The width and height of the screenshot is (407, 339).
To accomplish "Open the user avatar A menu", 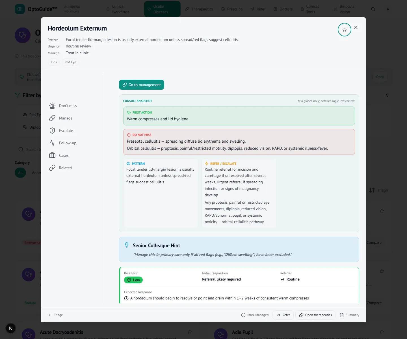I will click(388, 9).
